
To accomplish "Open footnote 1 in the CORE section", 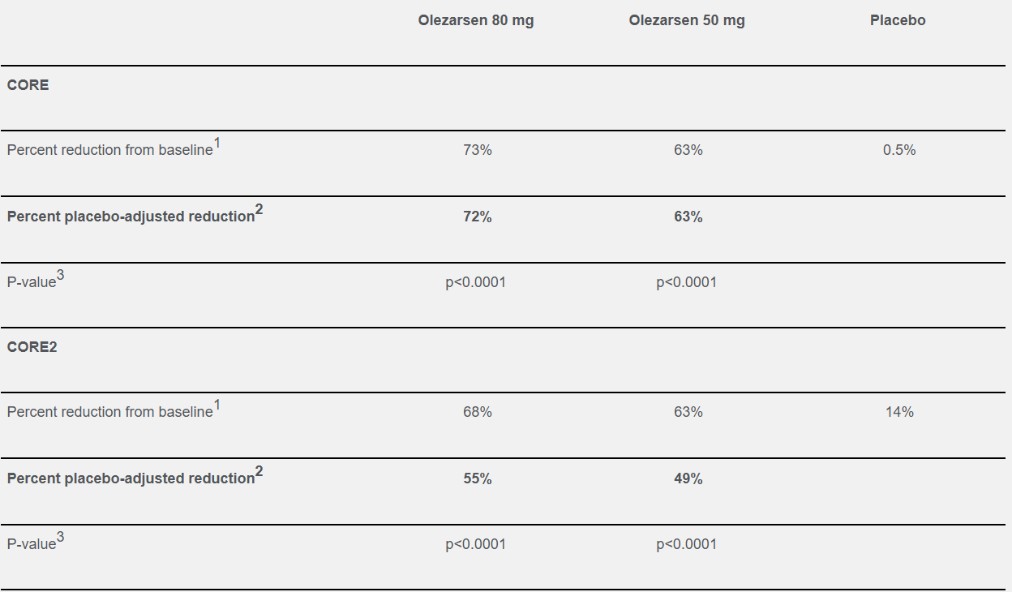I will 217,144.
